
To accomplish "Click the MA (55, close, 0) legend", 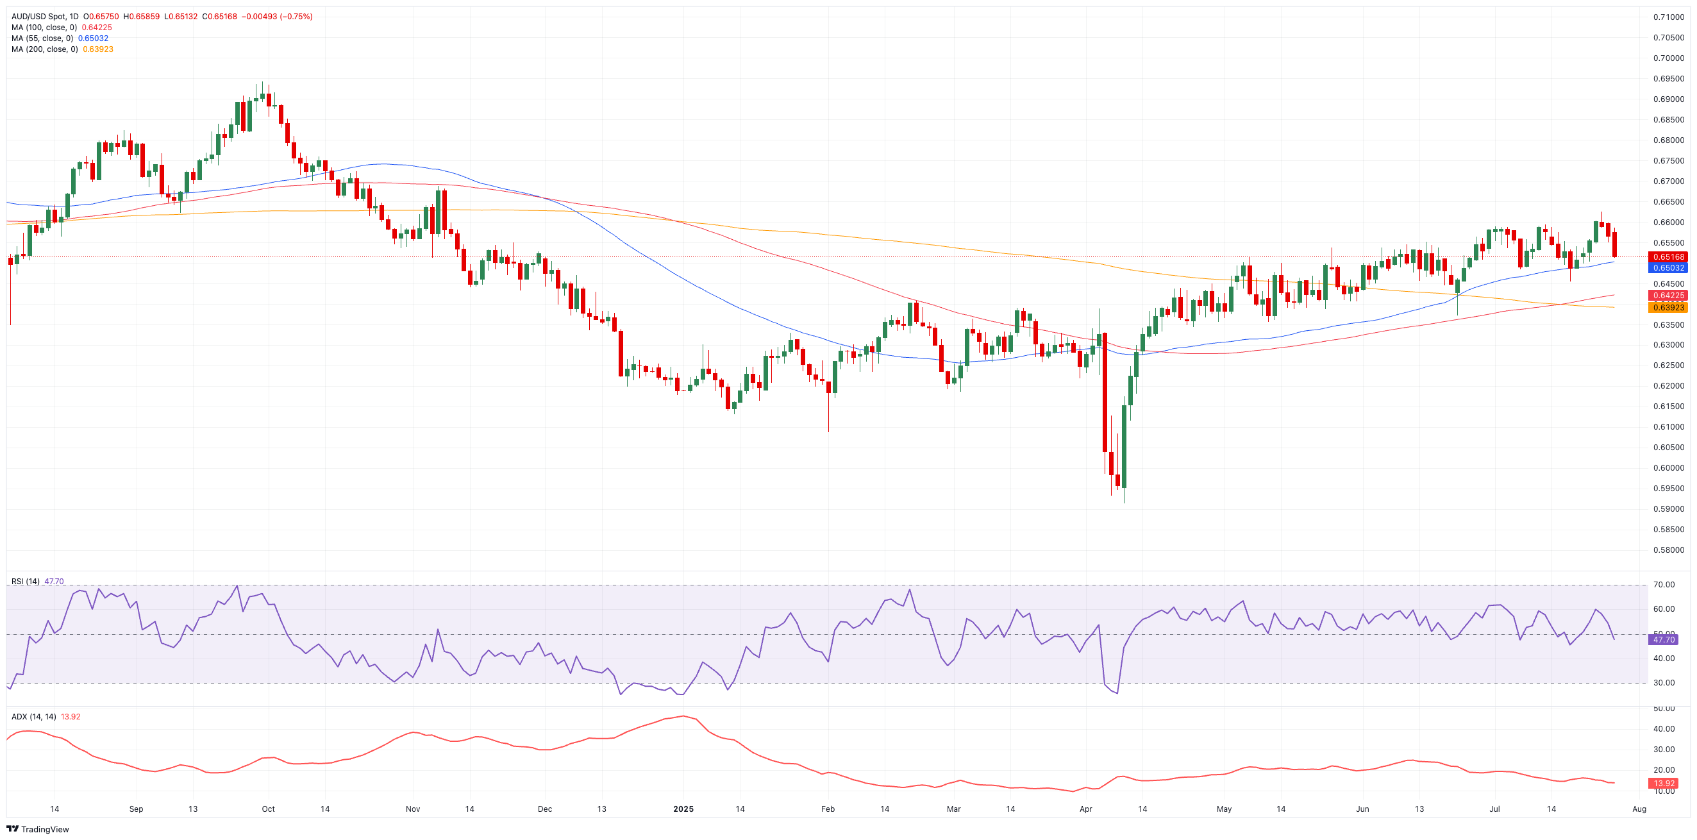I will 42,38.
